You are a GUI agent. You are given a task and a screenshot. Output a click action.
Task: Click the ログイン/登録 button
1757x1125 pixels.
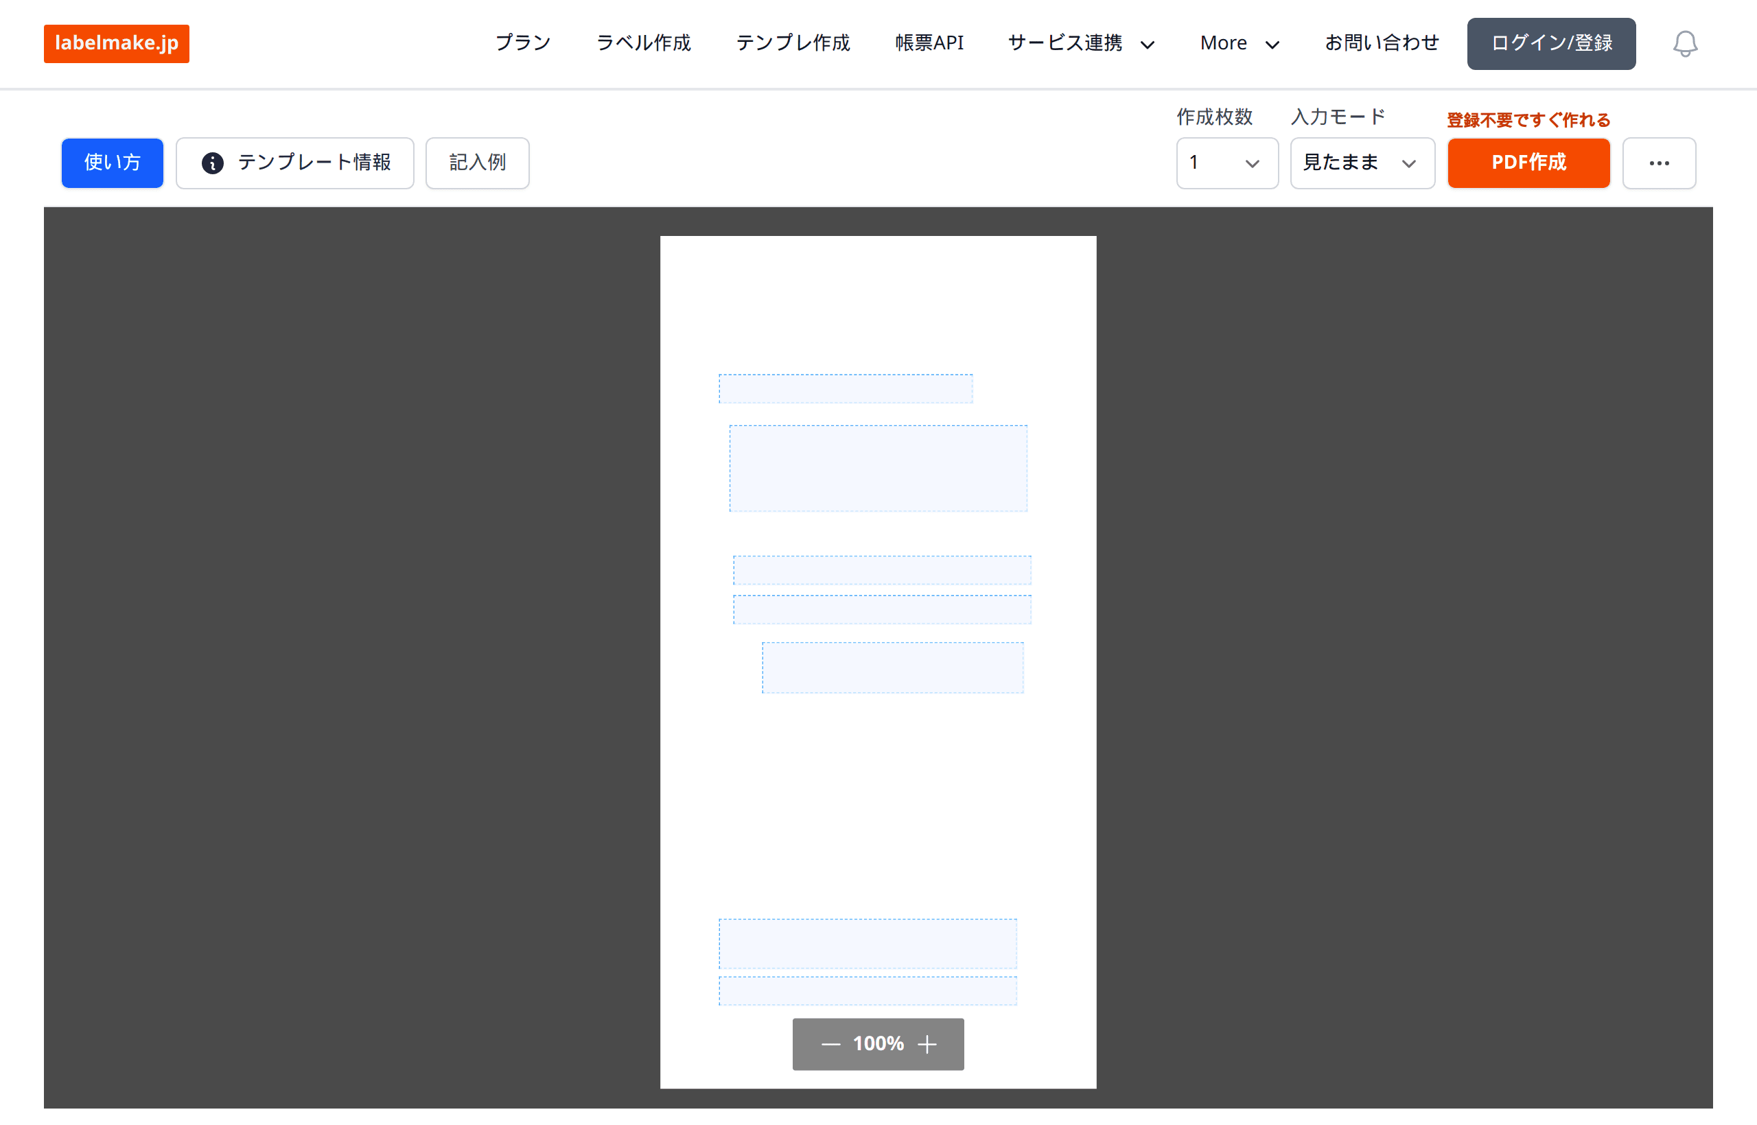(1551, 44)
